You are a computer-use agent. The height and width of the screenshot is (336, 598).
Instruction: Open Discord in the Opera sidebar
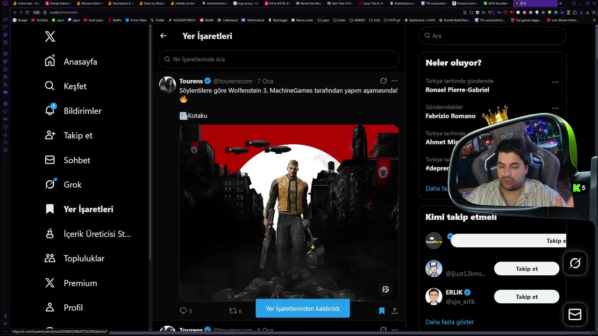(5, 92)
